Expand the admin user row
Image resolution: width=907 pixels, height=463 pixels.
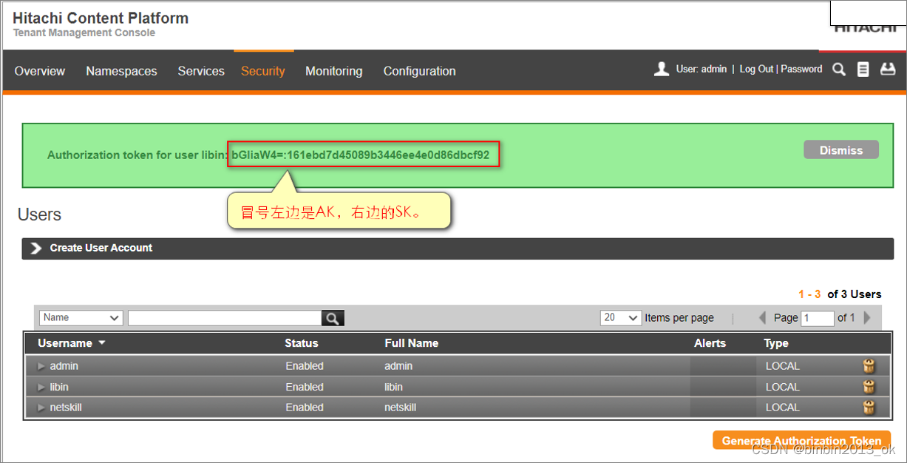click(x=41, y=365)
